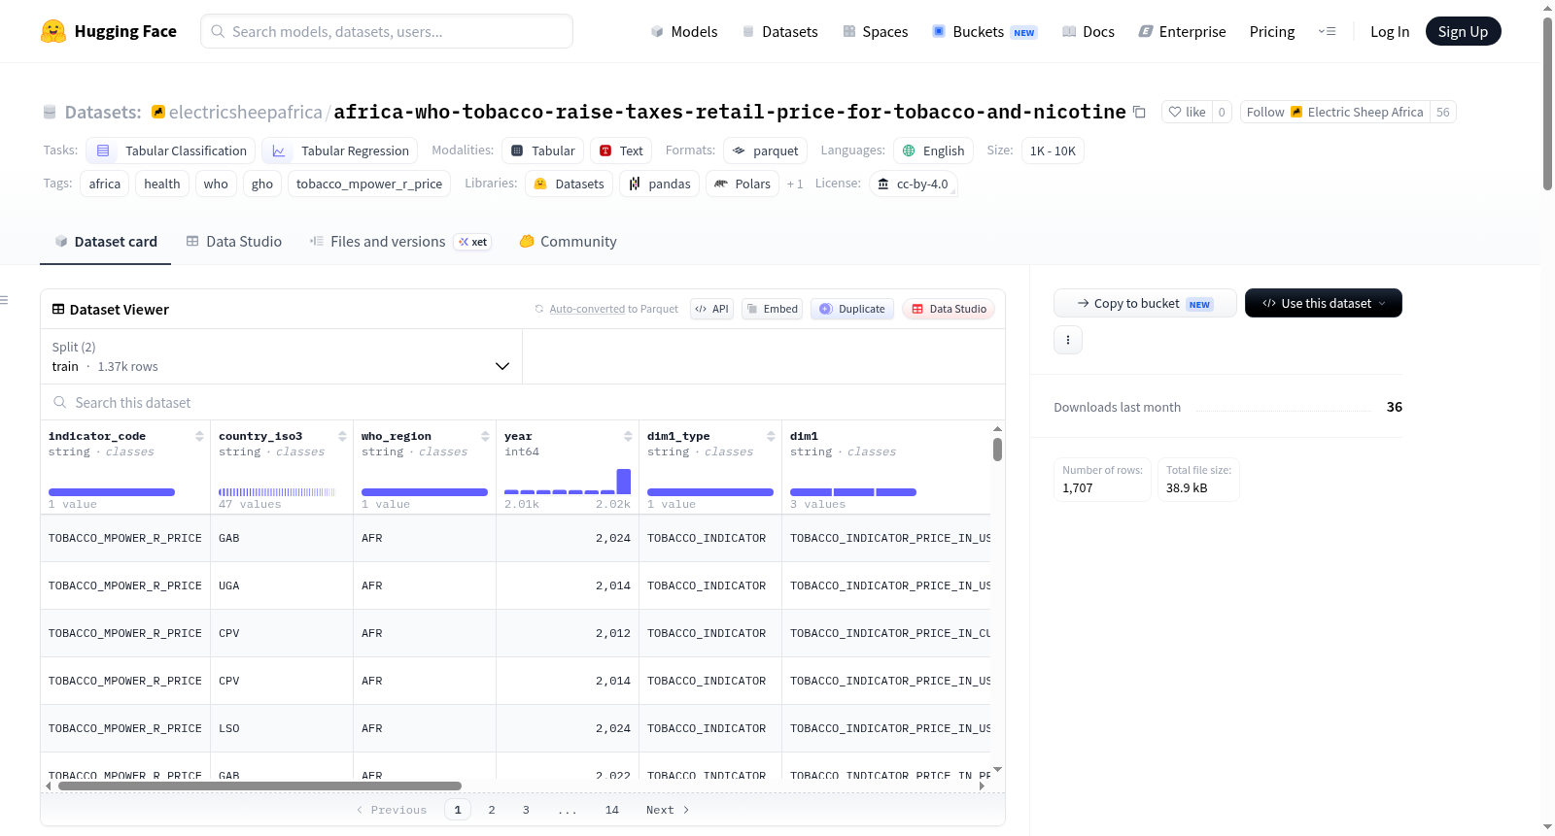Open Datasets in the top navigation
Screen dimensions: 1555x836
point(779,31)
